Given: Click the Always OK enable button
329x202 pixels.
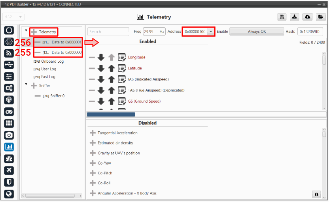Looking at the screenshot, I should [x=257, y=32].
